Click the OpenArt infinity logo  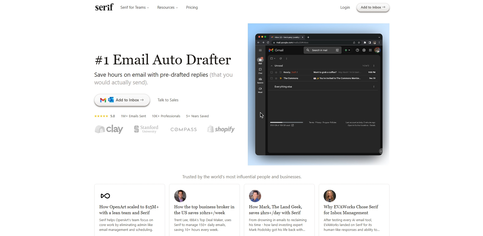click(105, 196)
